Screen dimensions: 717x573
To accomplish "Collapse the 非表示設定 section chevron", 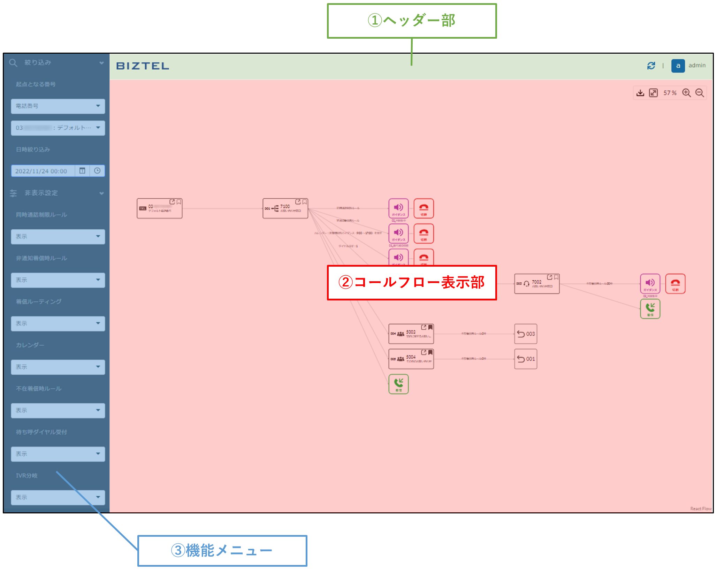I will pos(101,193).
